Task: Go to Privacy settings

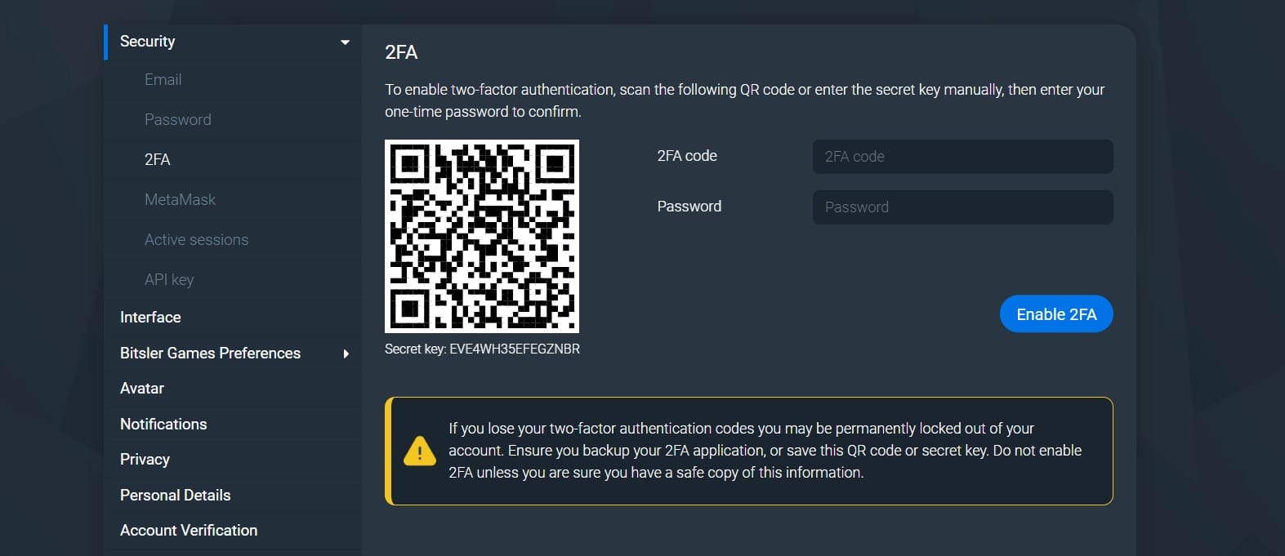Action: 145,459
